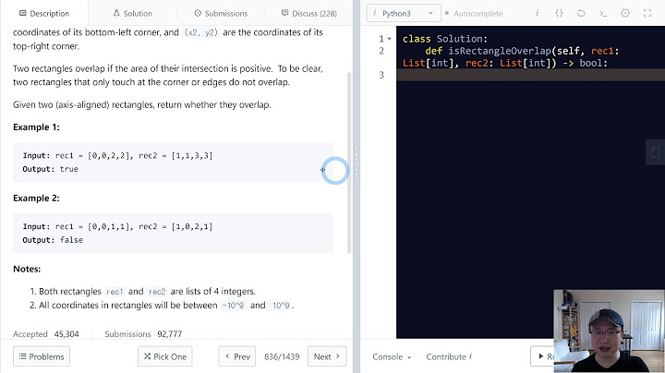
Task: Open the Submissions tab
Action: point(221,13)
